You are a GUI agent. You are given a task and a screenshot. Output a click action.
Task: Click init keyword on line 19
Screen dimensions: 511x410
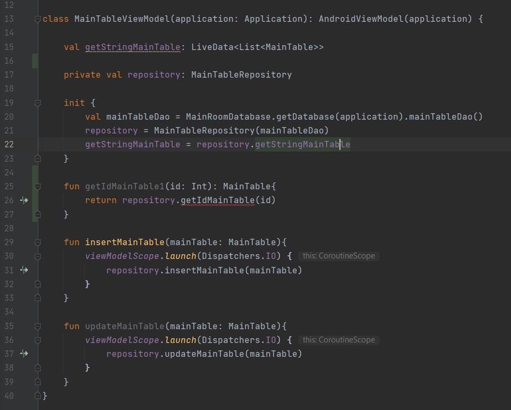pyautogui.click(x=74, y=103)
